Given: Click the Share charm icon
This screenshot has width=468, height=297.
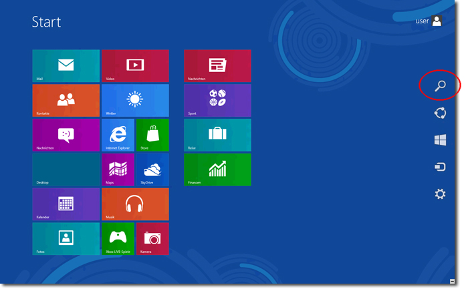Looking at the screenshot, I should 440,113.
